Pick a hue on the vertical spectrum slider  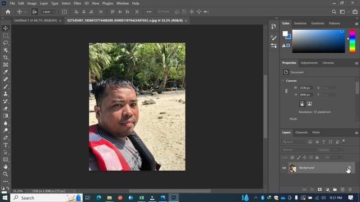click(353, 41)
